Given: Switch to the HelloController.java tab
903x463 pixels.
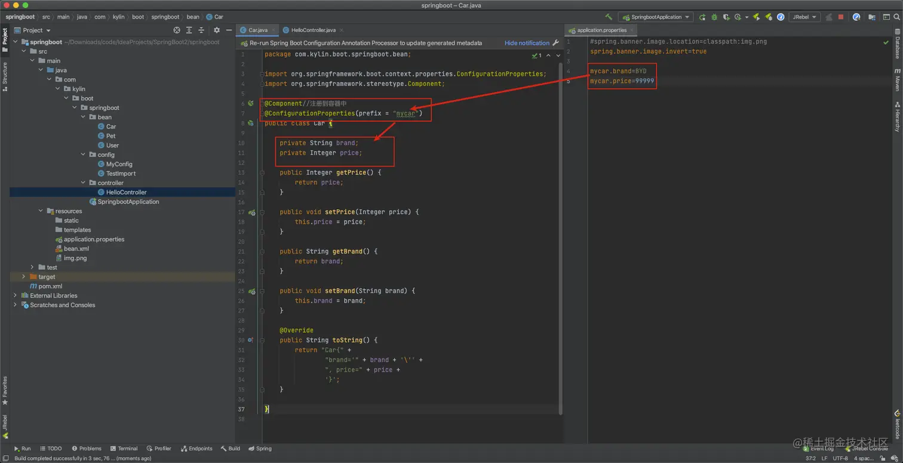Looking at the screenshot, I should (x=313, y=30).
